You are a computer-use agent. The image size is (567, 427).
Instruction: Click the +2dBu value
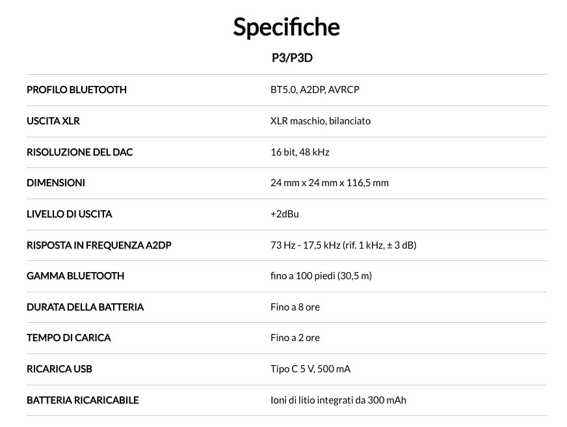tap(285, 214)
